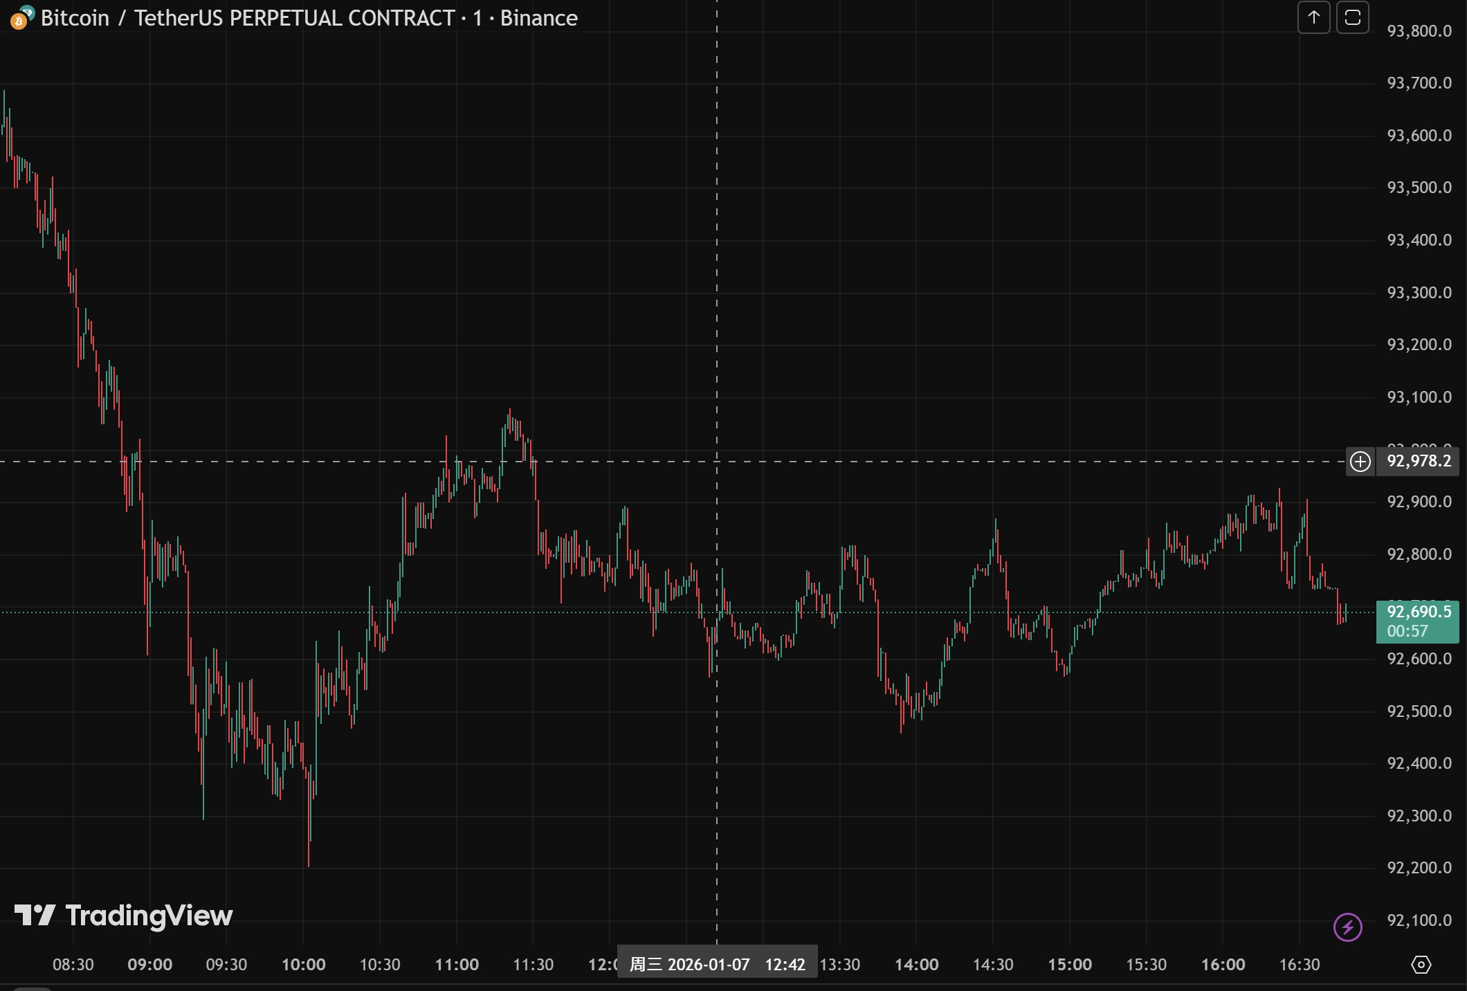Click 08:30 on the time axis
This screenshot has height=991, width=1467.
(x=73, y=965)
